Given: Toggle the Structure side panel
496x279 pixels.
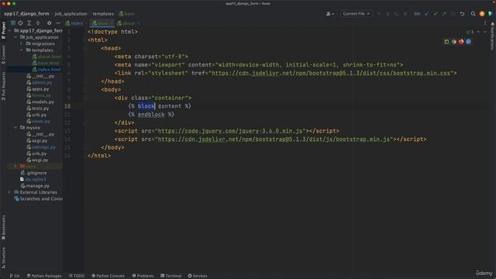Looking at the screenshot, I should pyautogui.click(x=3, y=258).
